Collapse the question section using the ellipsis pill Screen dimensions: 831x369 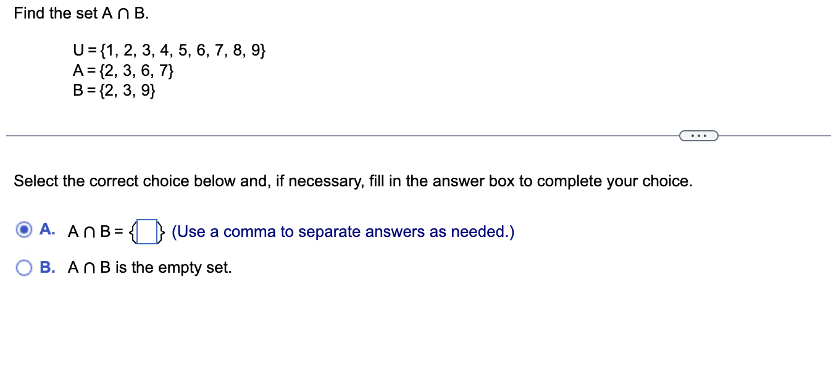point(699,135)
